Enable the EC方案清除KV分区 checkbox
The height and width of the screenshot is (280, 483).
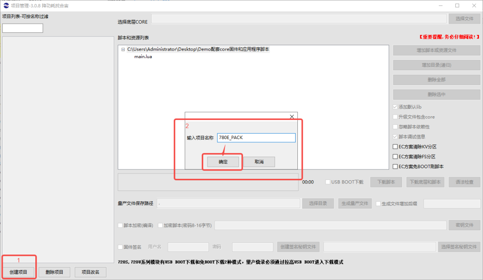pos(395,147)
